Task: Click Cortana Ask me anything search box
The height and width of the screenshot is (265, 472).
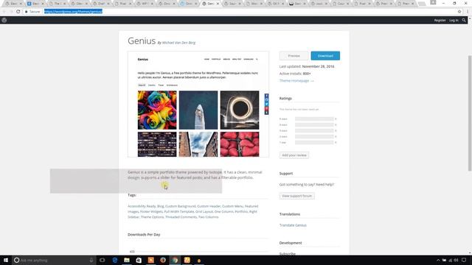Action: click(x=54, y=260)
